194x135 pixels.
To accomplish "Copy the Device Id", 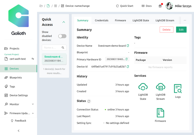I will click(128, 67).
